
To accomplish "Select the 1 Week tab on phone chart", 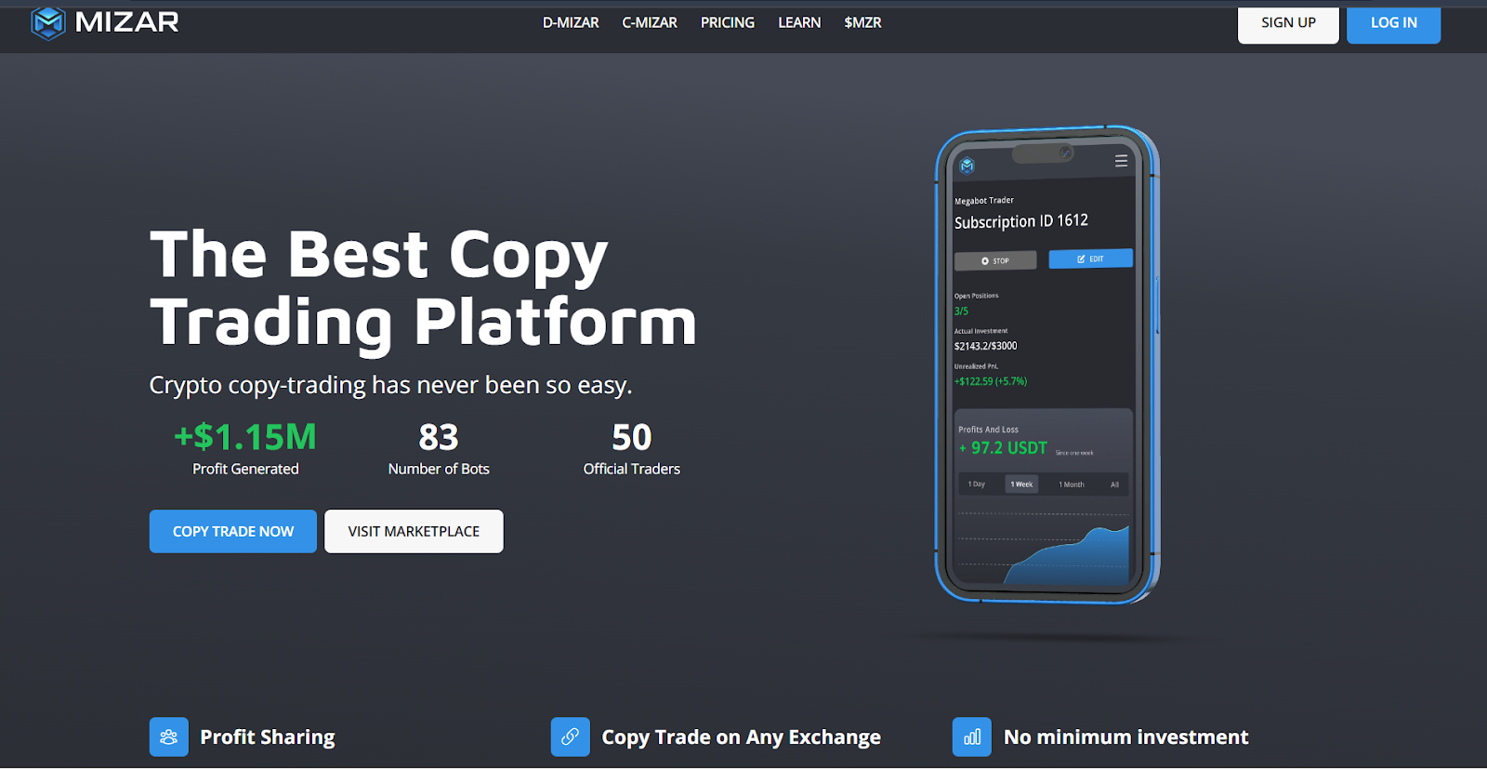I will point(1021,484).
